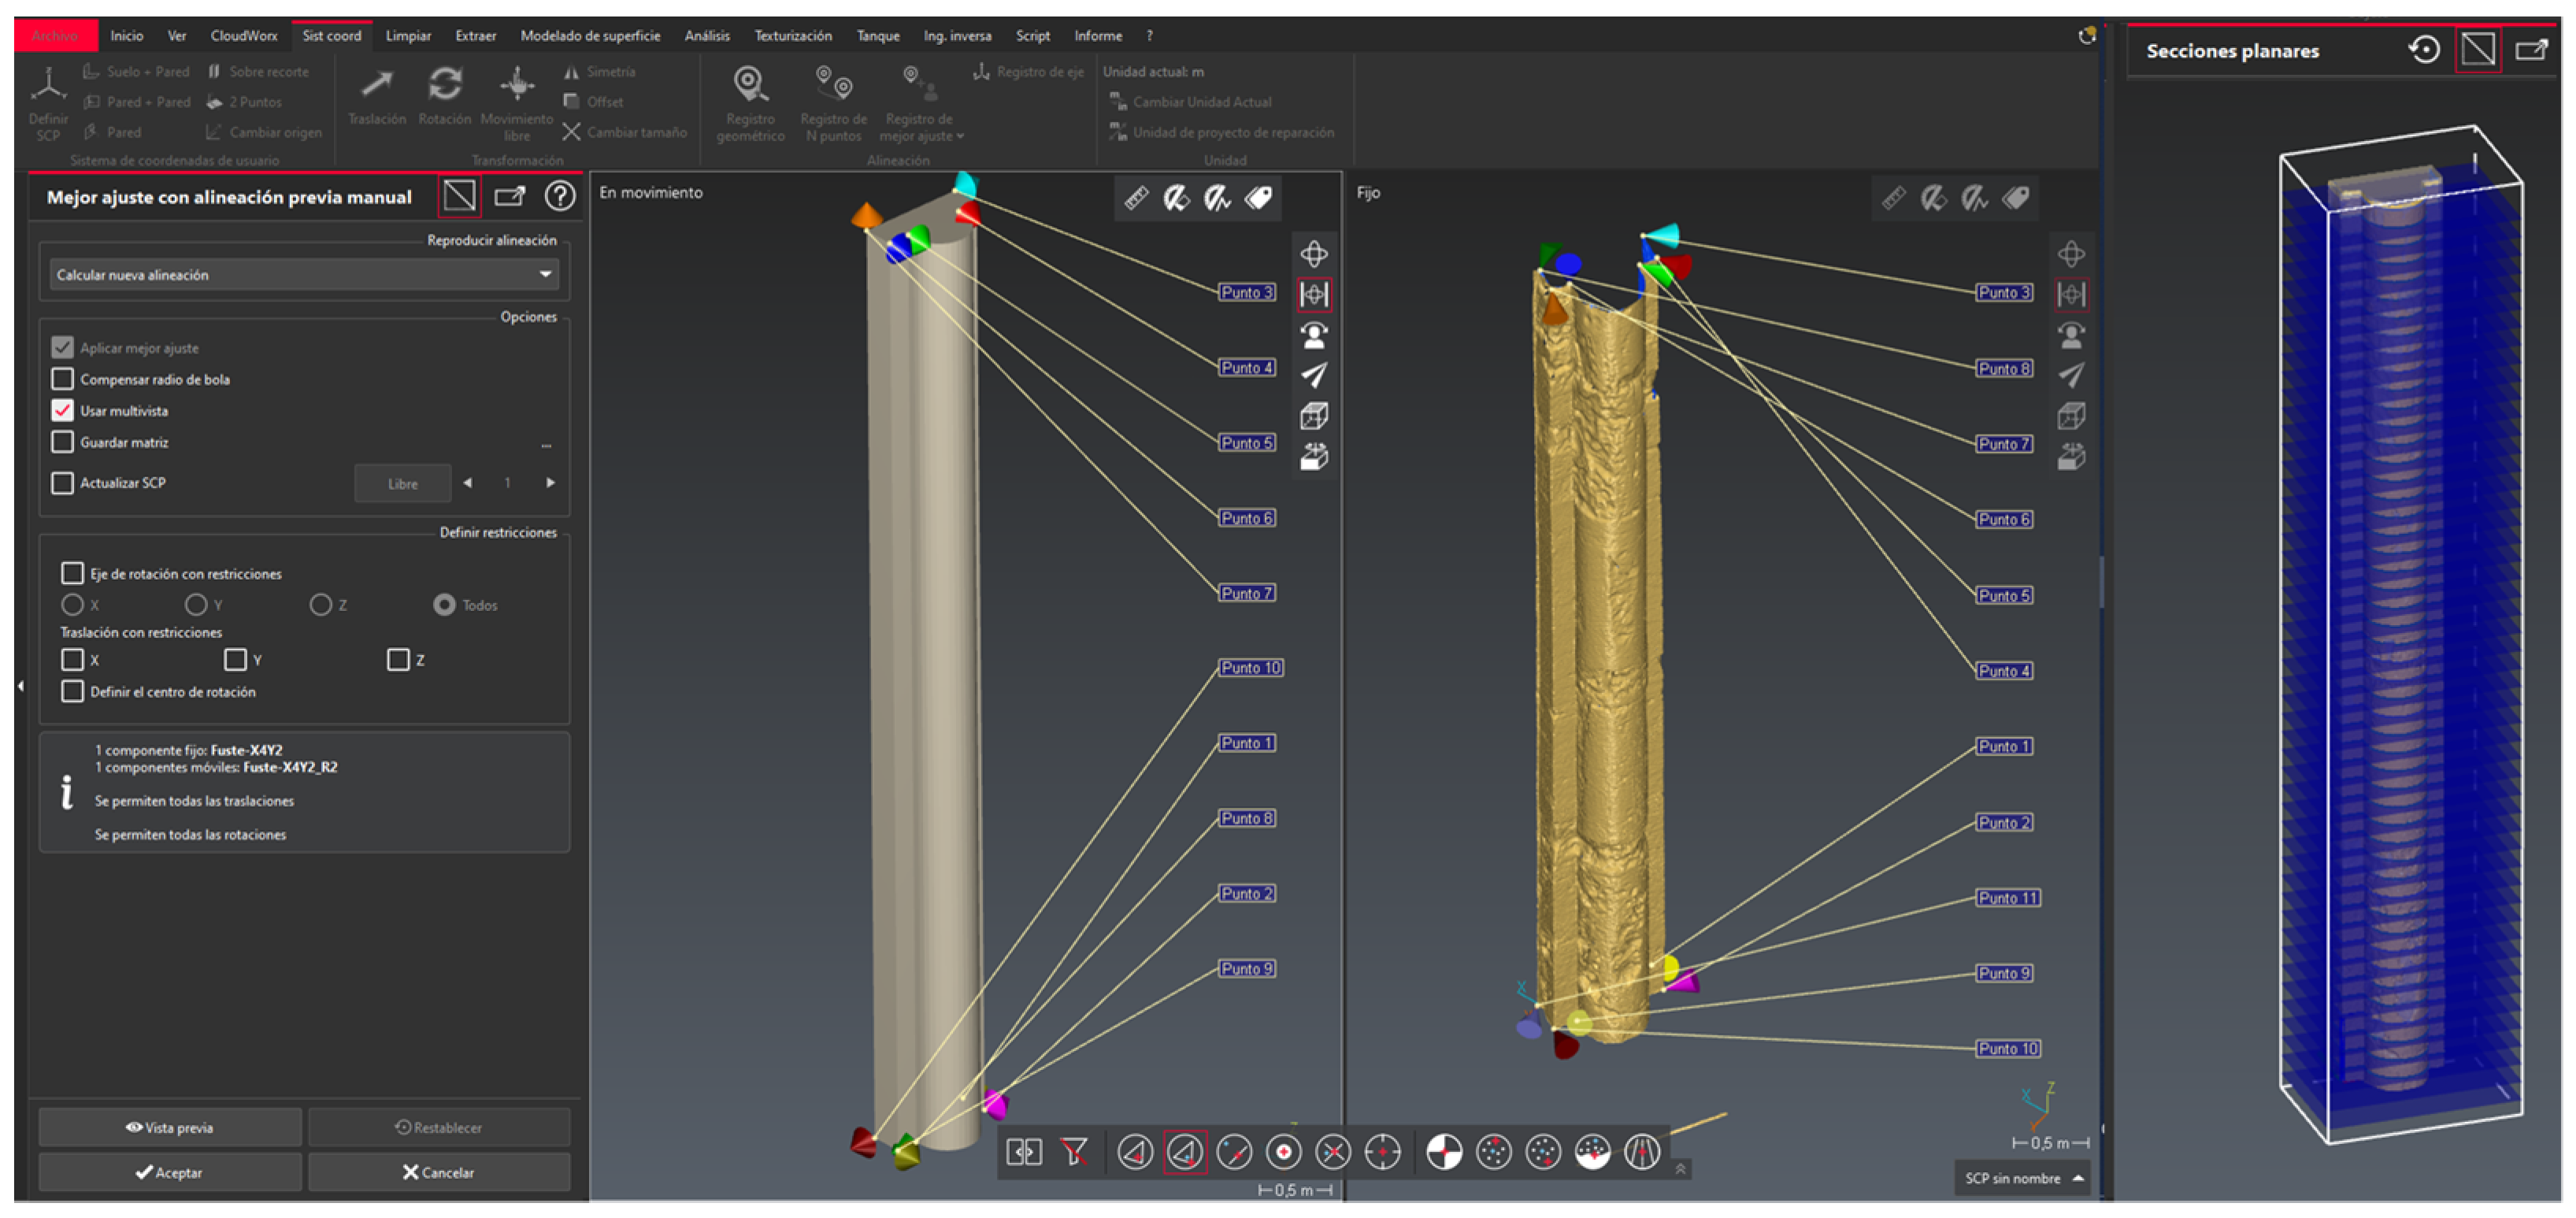Open Calcular nueva alineación dropdown
This screenshot has width=2576, height=1218.
(304, 275)
